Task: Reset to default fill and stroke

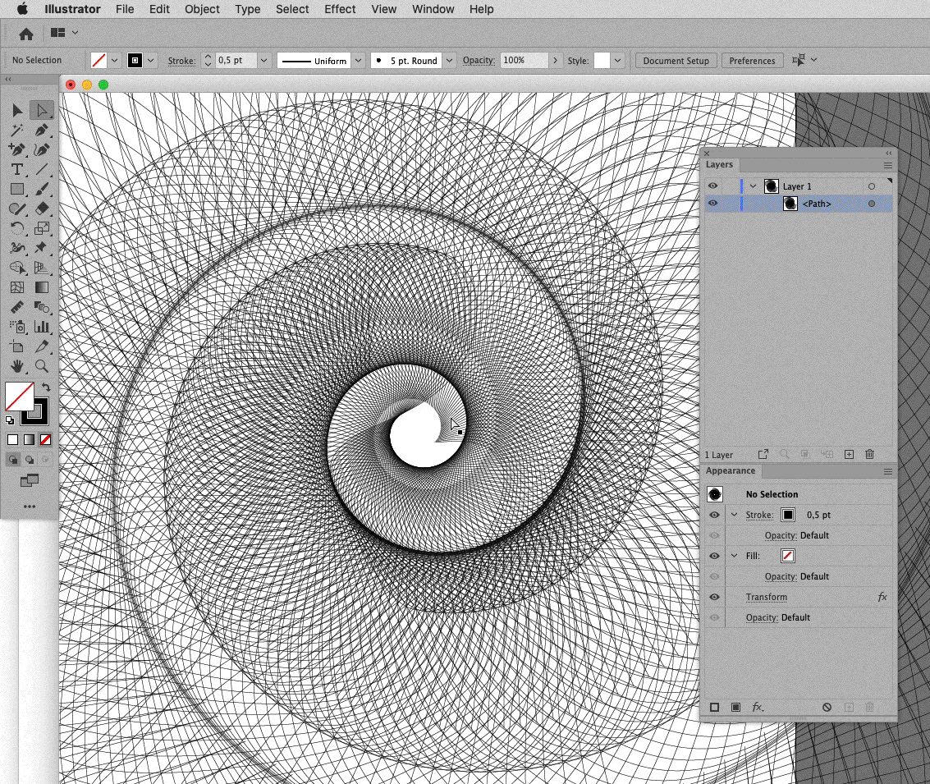Action: [10, 420]
